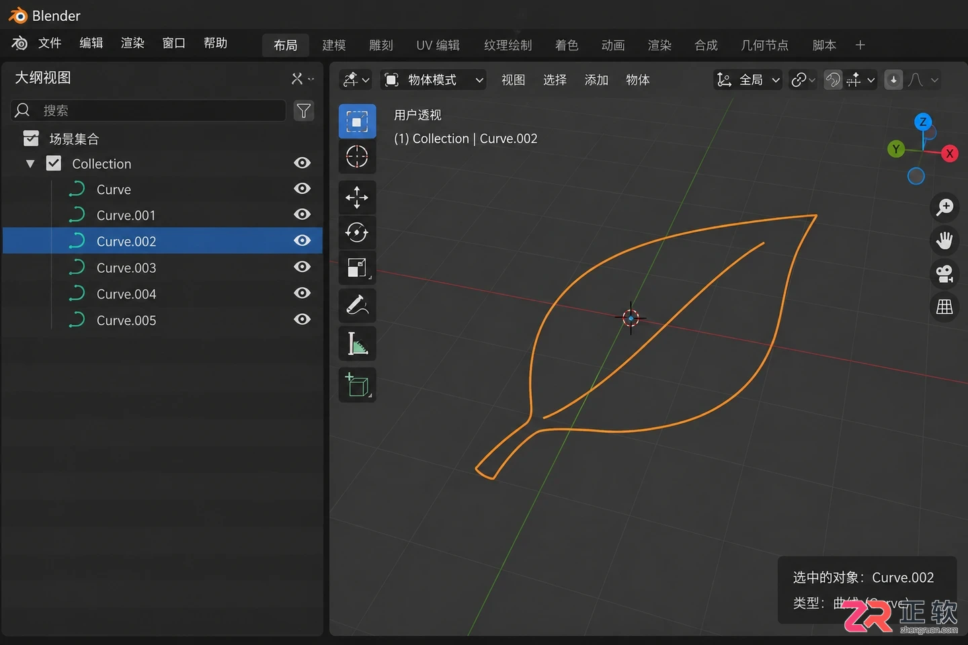Image resolution: width=968 pixels, height=645 pixels.
Task: Open the viewport 视图 menu
Action: (513, 80)
